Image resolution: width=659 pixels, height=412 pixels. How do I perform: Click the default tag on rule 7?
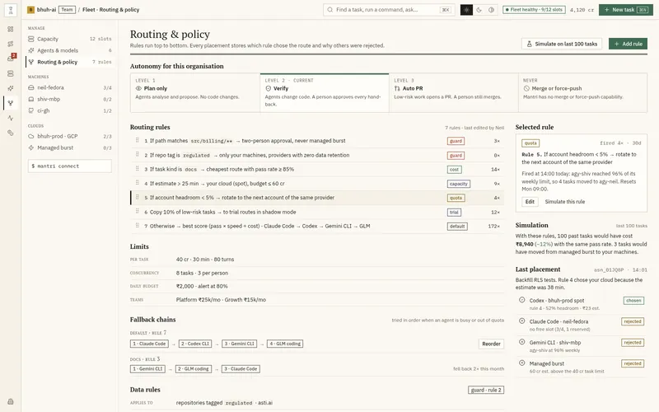click(x=457, y=226)
